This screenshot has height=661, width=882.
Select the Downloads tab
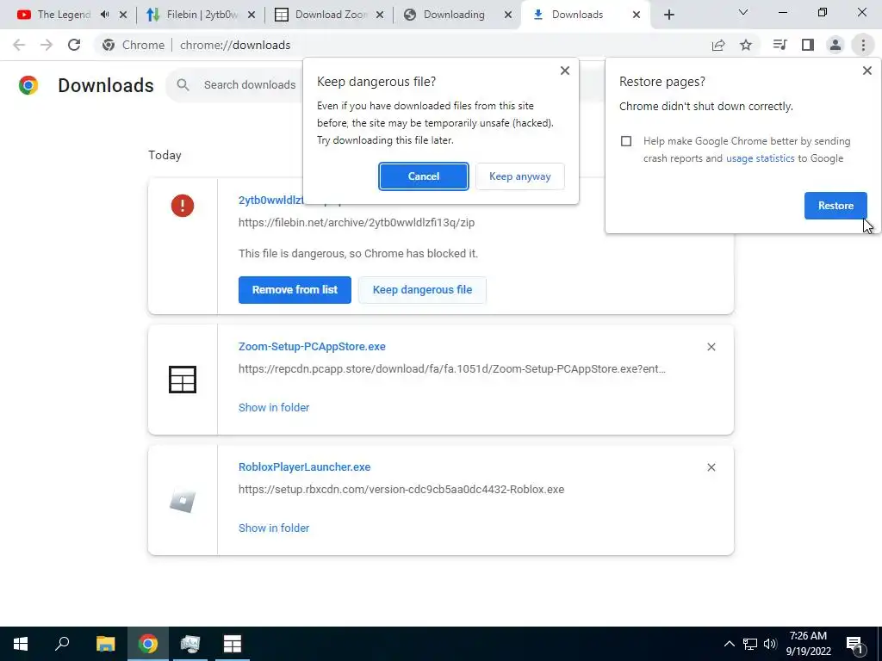[x=576, y=15]
